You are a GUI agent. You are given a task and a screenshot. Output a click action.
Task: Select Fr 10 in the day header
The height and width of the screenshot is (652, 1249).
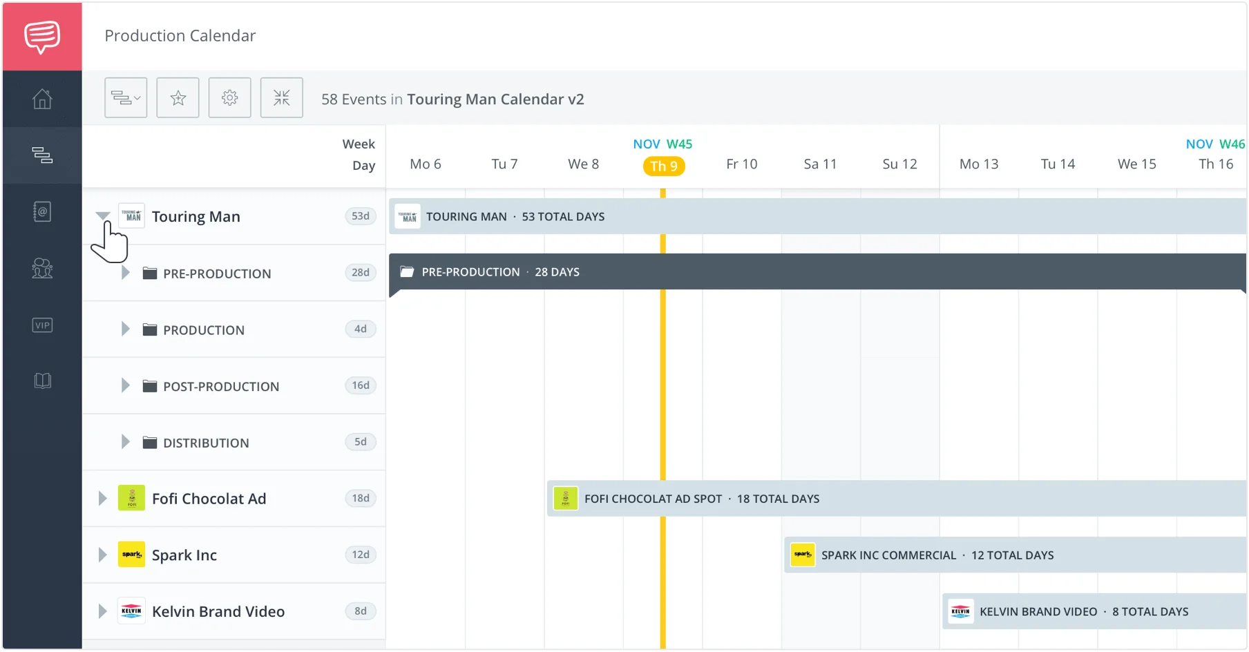(x=742, y=164)
